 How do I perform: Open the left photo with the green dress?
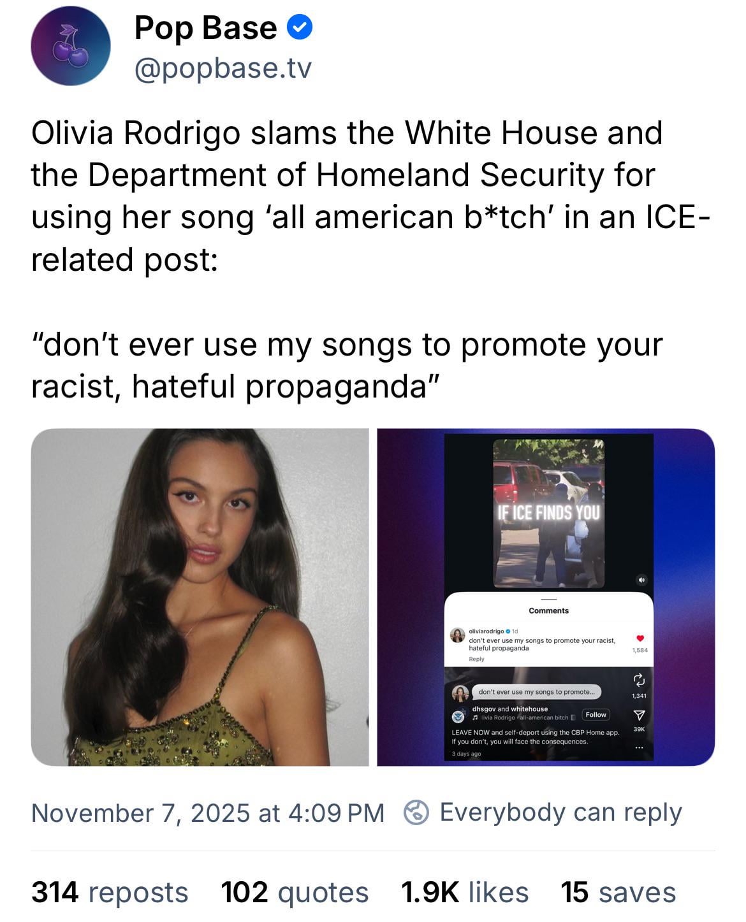[200, 597]
